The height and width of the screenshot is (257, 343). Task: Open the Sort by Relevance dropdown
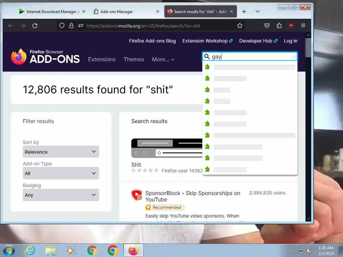pyautogui.click(x=61, y=152)
